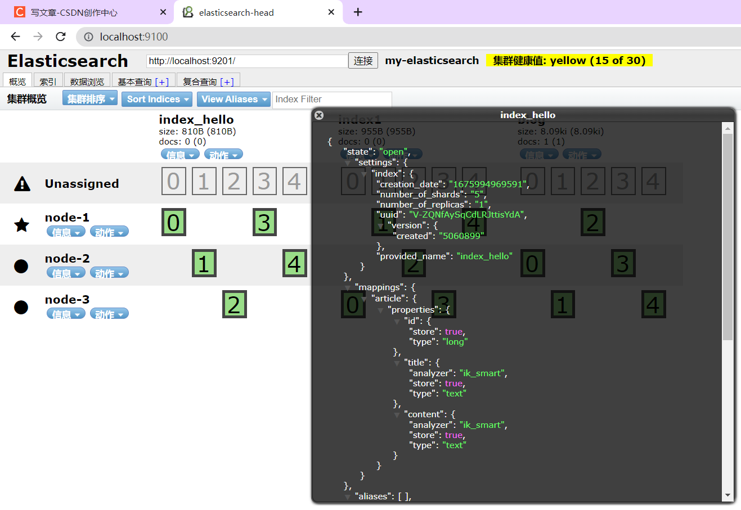Viewport: 741px width, 510px height.
Task: Go back in browser history
Action: [15, 37]
